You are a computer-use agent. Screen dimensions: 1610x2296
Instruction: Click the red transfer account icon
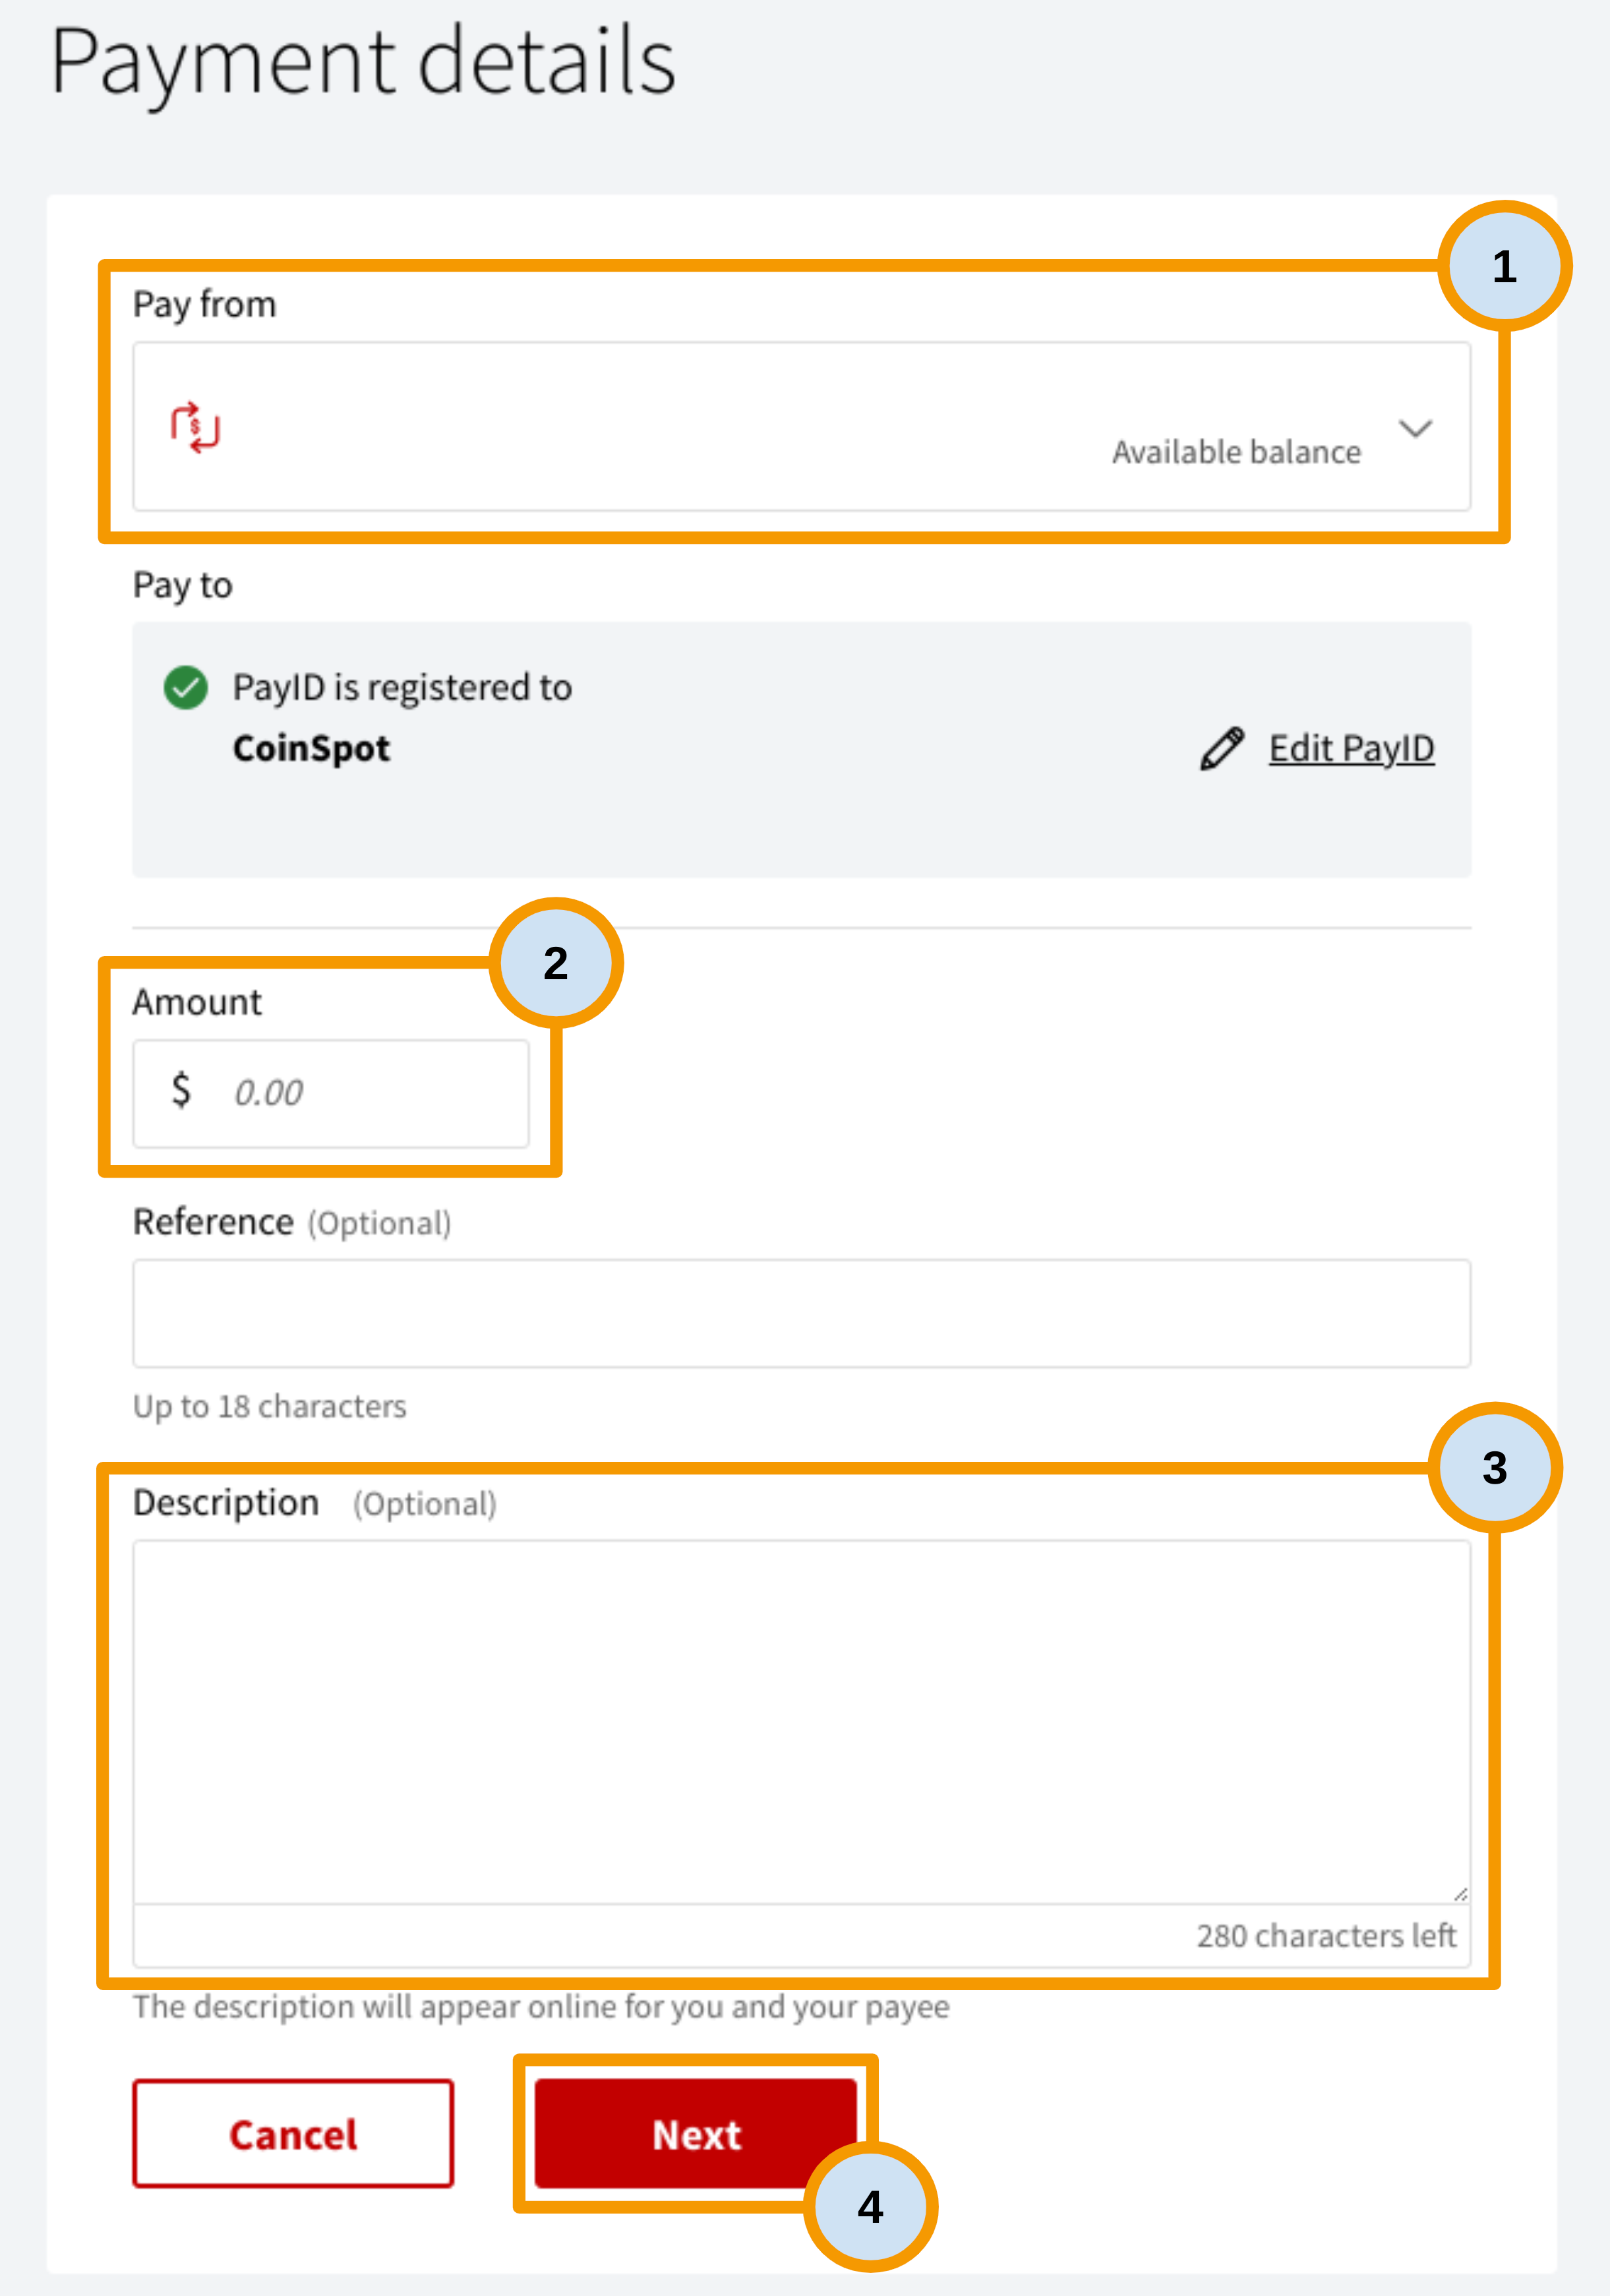tap(195, 428)
